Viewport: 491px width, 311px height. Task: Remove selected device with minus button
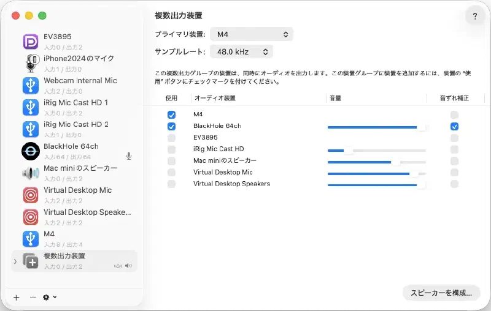coord(33,298)
